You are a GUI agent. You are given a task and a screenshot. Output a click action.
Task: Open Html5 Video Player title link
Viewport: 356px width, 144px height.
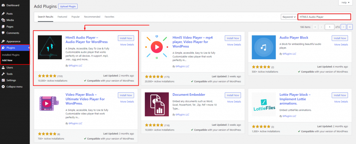click(193, 42)
